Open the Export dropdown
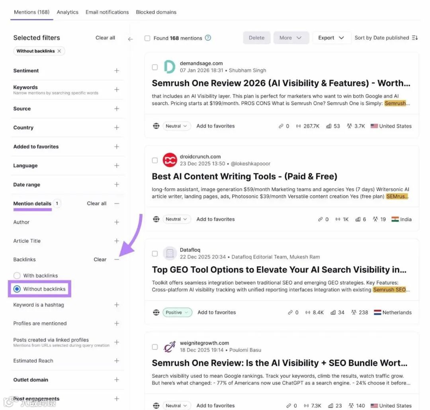430x410 pixels. [x=331, y=38]
